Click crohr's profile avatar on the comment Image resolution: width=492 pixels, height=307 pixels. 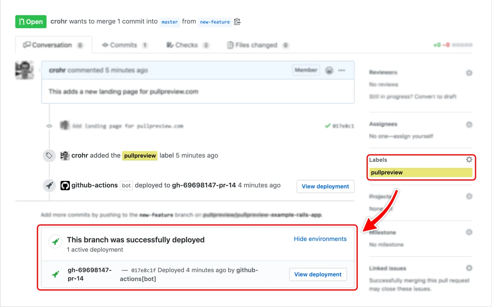25,70
